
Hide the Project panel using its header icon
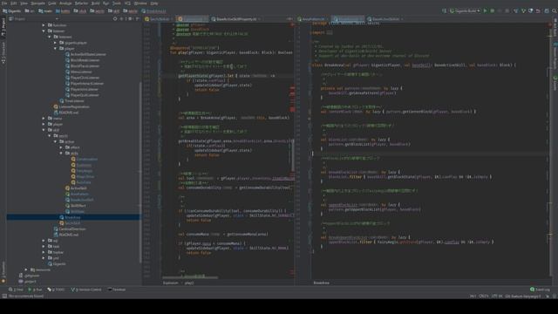point(138,19)
